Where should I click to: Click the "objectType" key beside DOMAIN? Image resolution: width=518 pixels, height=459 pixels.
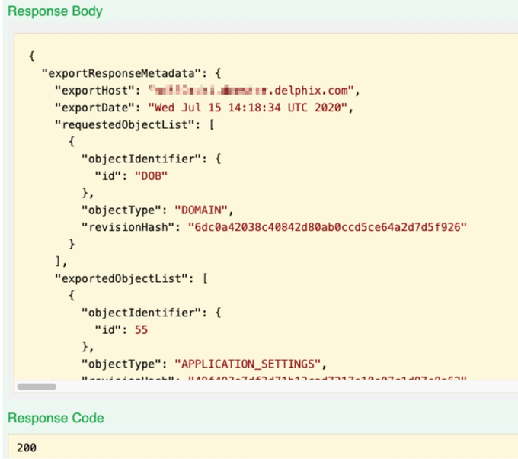click(121, 210)
